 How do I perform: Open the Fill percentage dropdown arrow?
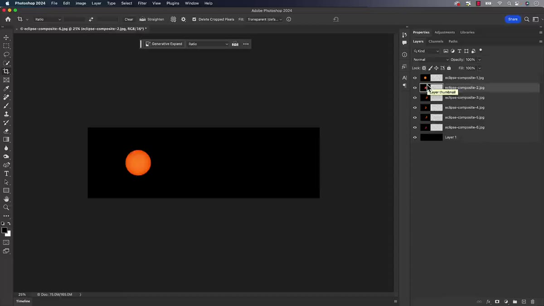pyautogui.click(x=479, y=68)
